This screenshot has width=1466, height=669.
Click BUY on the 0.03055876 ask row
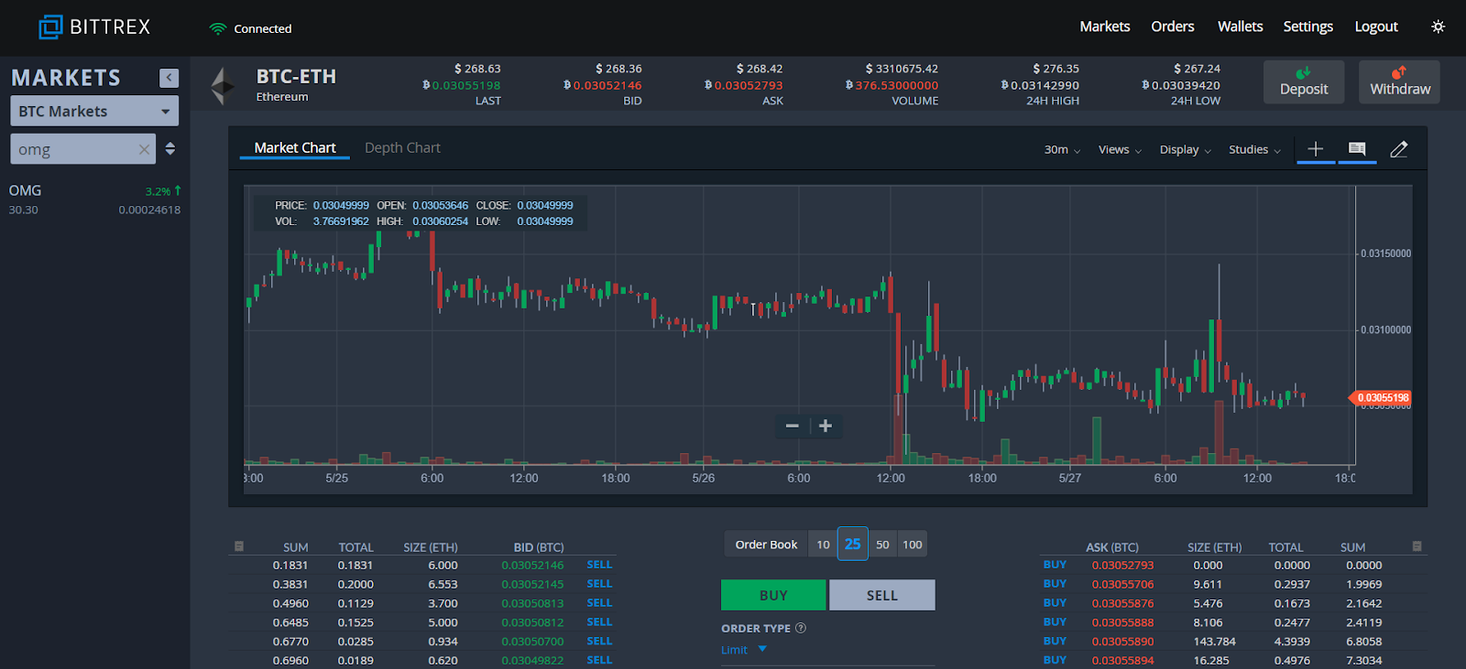[1055, 603]
